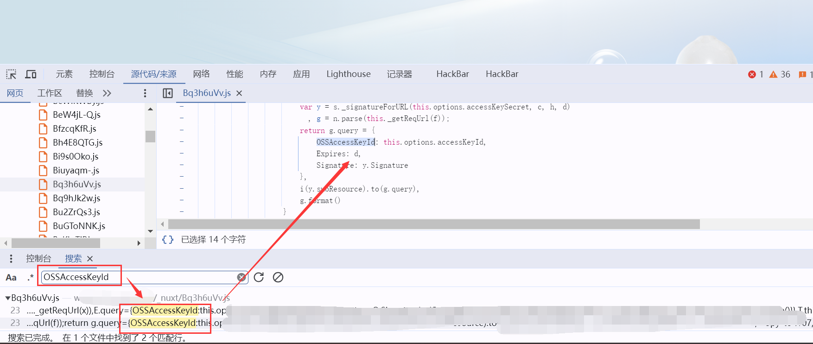Switch to the 网络 tab

tap(201, 74)
